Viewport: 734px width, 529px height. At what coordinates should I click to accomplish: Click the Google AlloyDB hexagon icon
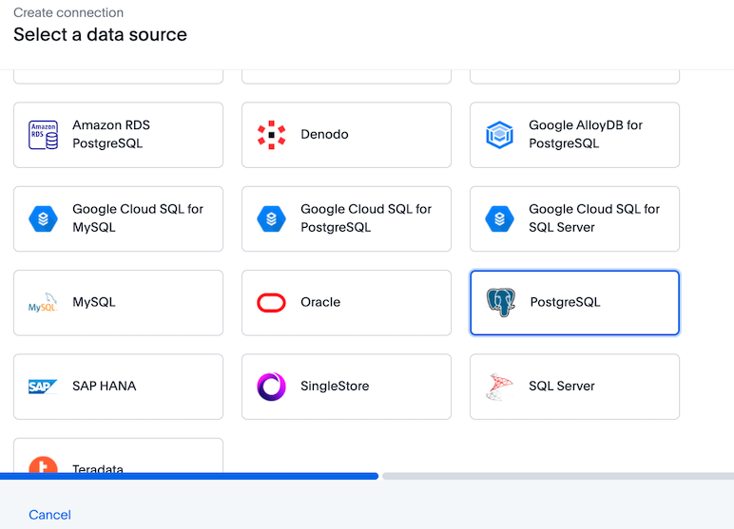(x=499, y=135)
